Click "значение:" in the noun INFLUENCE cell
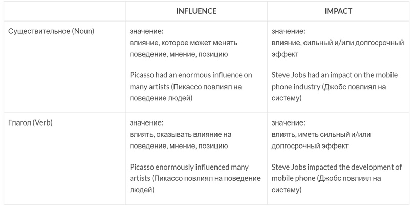Image resolution: width=413 pixels, height=207 pixels. tap(146, 31)
